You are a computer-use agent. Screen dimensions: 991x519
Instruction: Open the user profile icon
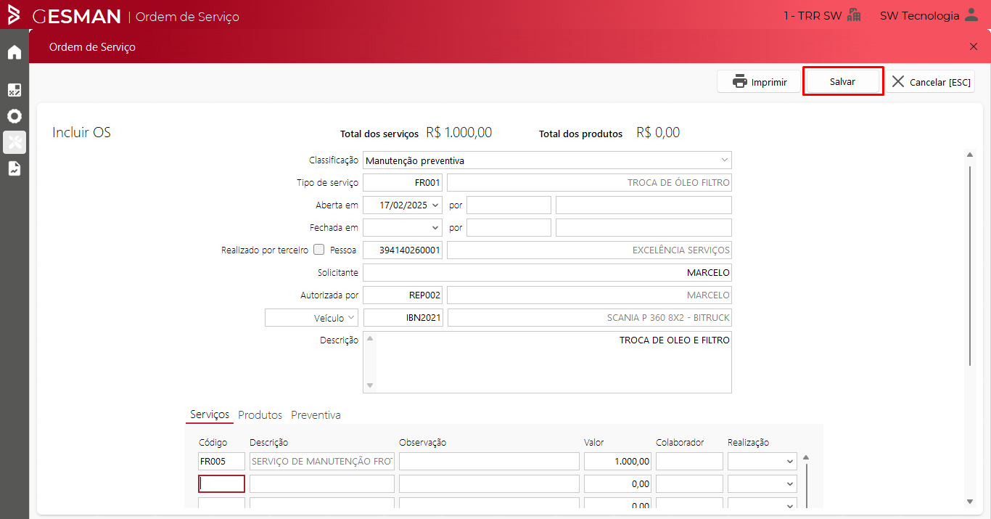click(971, 15)
